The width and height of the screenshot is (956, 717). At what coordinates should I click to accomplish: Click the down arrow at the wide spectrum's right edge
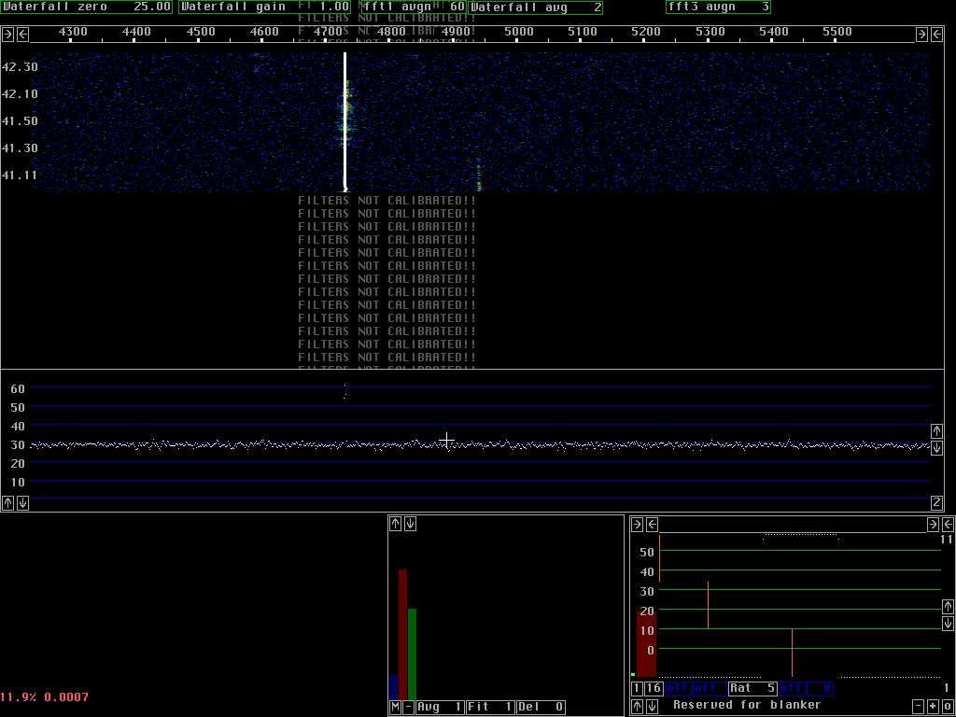(937, 447)
